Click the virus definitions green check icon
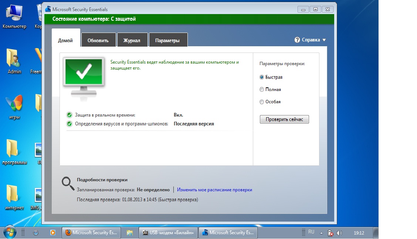 pos(69,124)
